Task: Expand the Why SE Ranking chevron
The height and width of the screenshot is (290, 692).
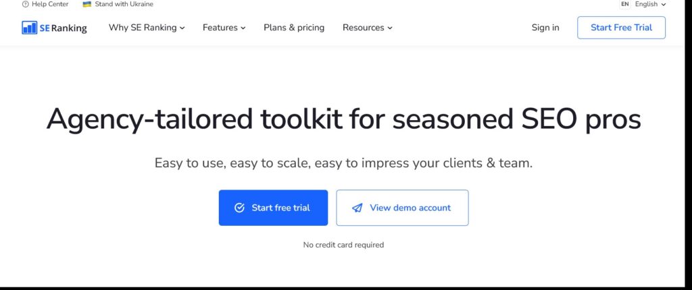Action: click(182, 28)
